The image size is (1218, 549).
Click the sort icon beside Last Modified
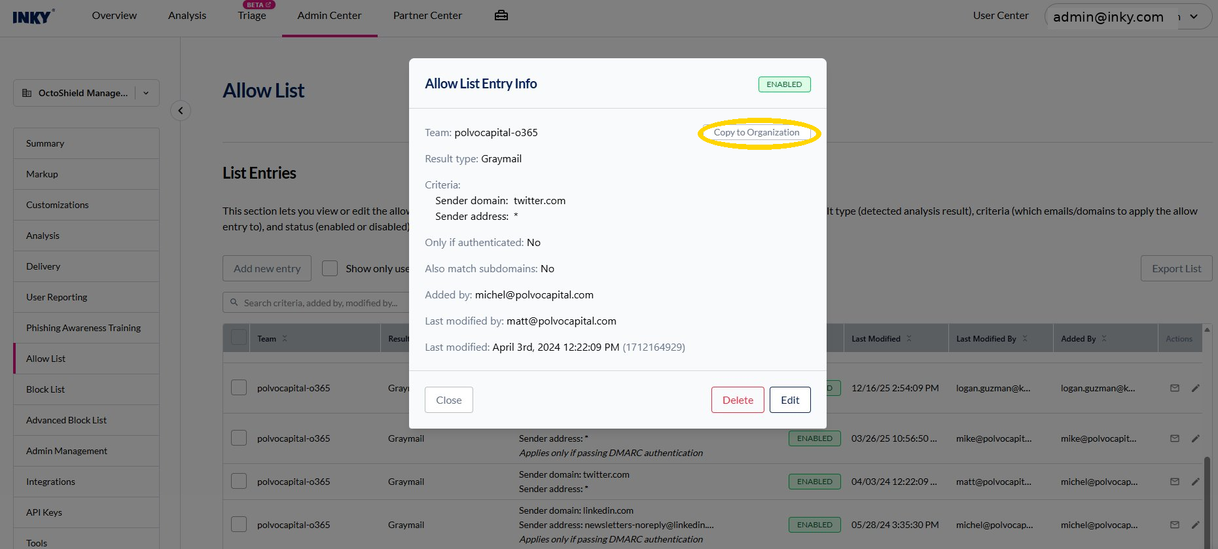pyautogui.click(x=909, y=339)
